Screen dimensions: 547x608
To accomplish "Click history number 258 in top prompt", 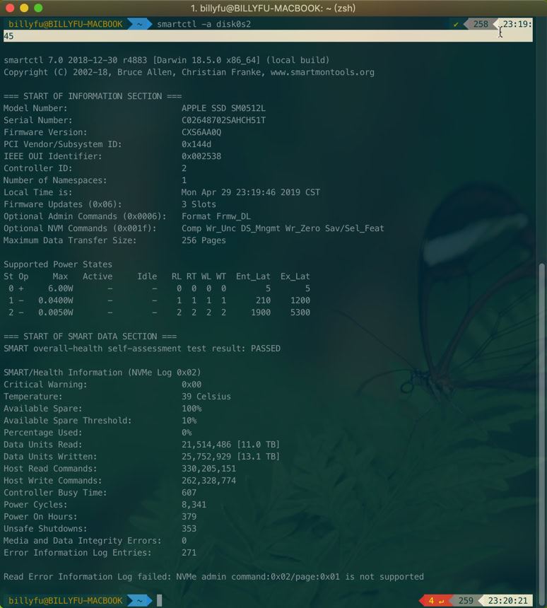I will point(481,24).
